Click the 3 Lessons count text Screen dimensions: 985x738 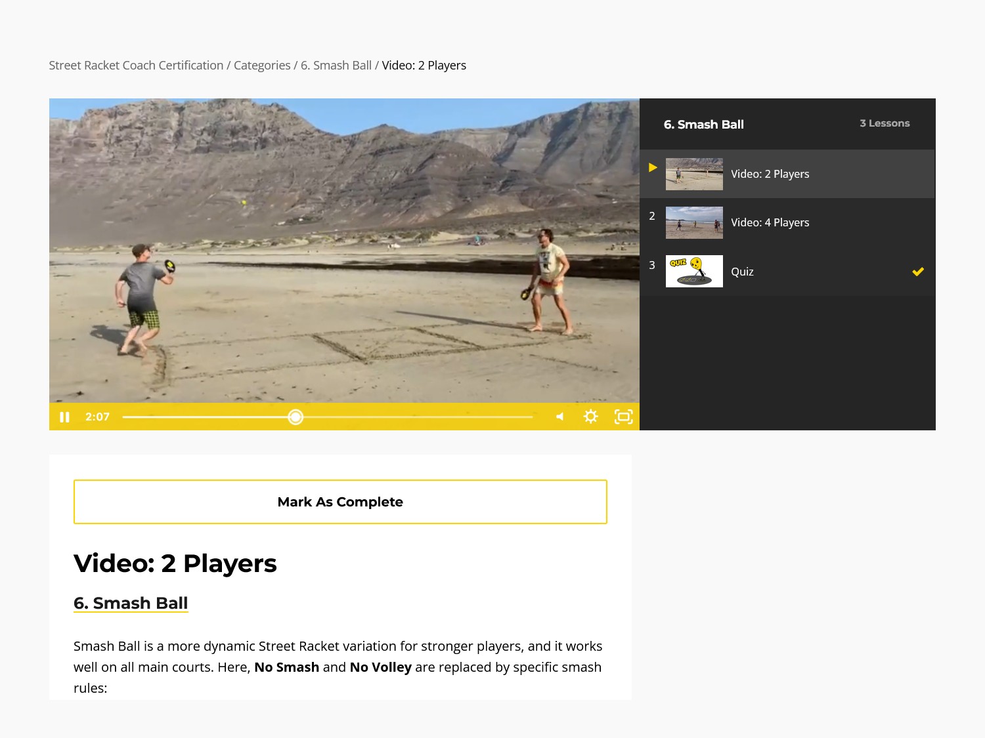click(885, 123)
